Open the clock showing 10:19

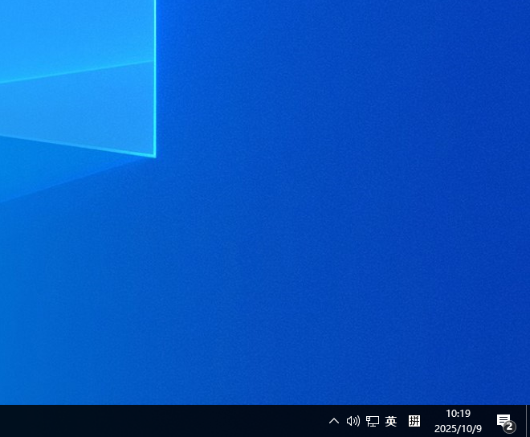(458, 414)
